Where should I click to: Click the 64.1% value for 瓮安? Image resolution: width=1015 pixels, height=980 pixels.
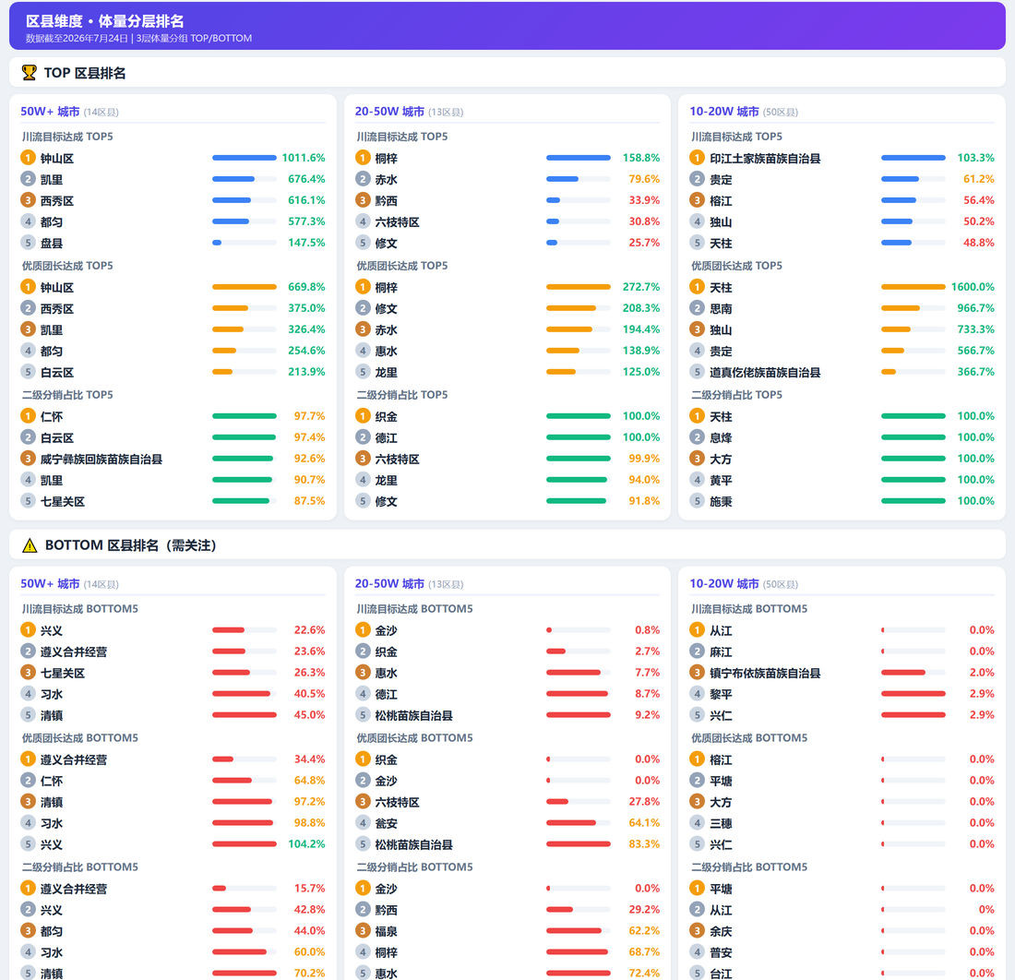[644, 823]
